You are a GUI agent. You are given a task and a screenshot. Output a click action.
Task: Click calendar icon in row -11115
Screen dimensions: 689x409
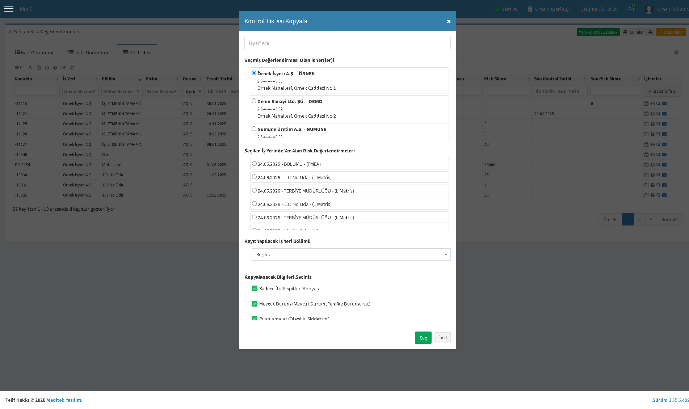[647, 104]
